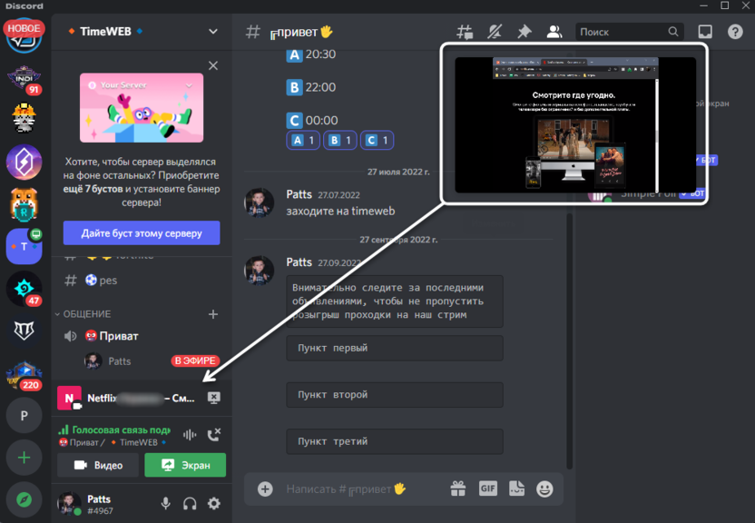The height and width of the screenshot is (523, 755).
Task: Open the GIF picker
Action: point(488,488)
